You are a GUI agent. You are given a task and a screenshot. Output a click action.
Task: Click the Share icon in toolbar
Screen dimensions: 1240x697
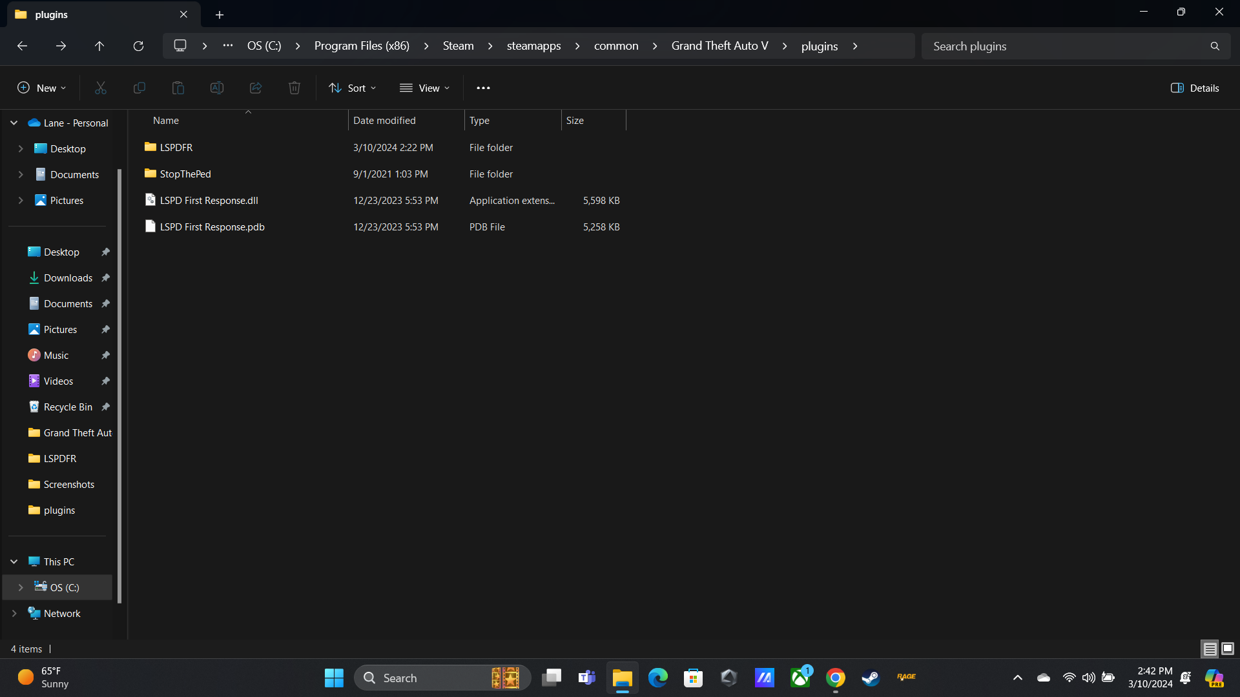click(256, 88)
